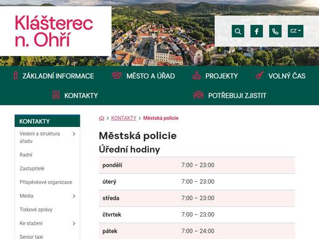Visit the Facebook page icon

click(x=257, y=31)
